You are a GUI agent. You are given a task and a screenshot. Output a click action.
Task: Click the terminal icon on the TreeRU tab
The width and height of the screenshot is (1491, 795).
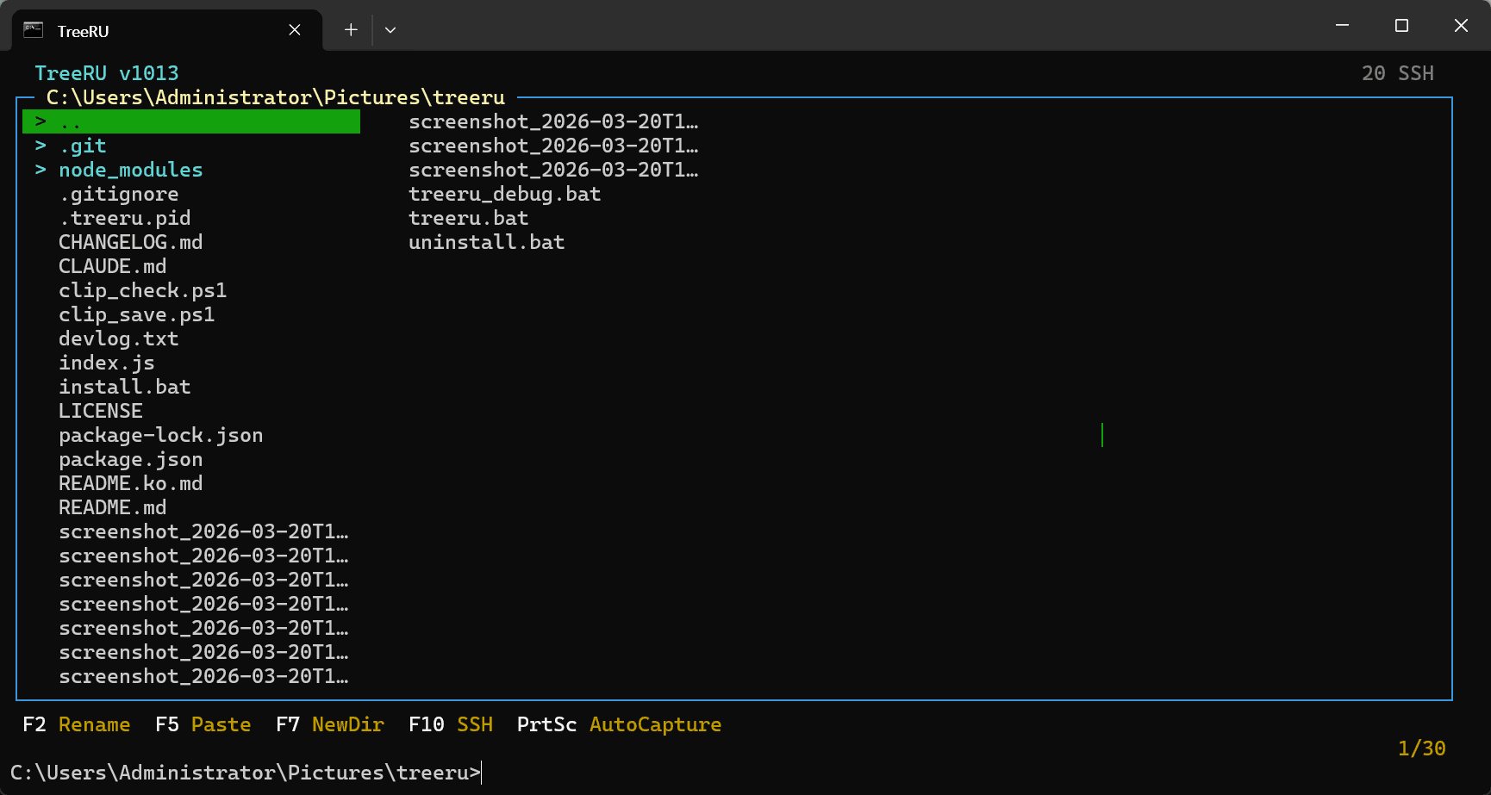[34, 29]
